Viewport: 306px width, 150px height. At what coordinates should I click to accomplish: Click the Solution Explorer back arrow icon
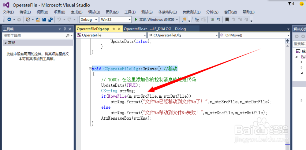[x=297, y=36]
